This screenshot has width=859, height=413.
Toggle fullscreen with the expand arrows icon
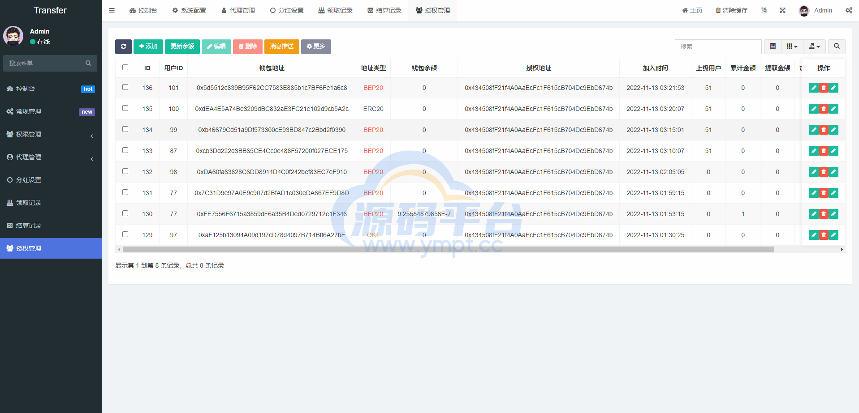(782, 10)
